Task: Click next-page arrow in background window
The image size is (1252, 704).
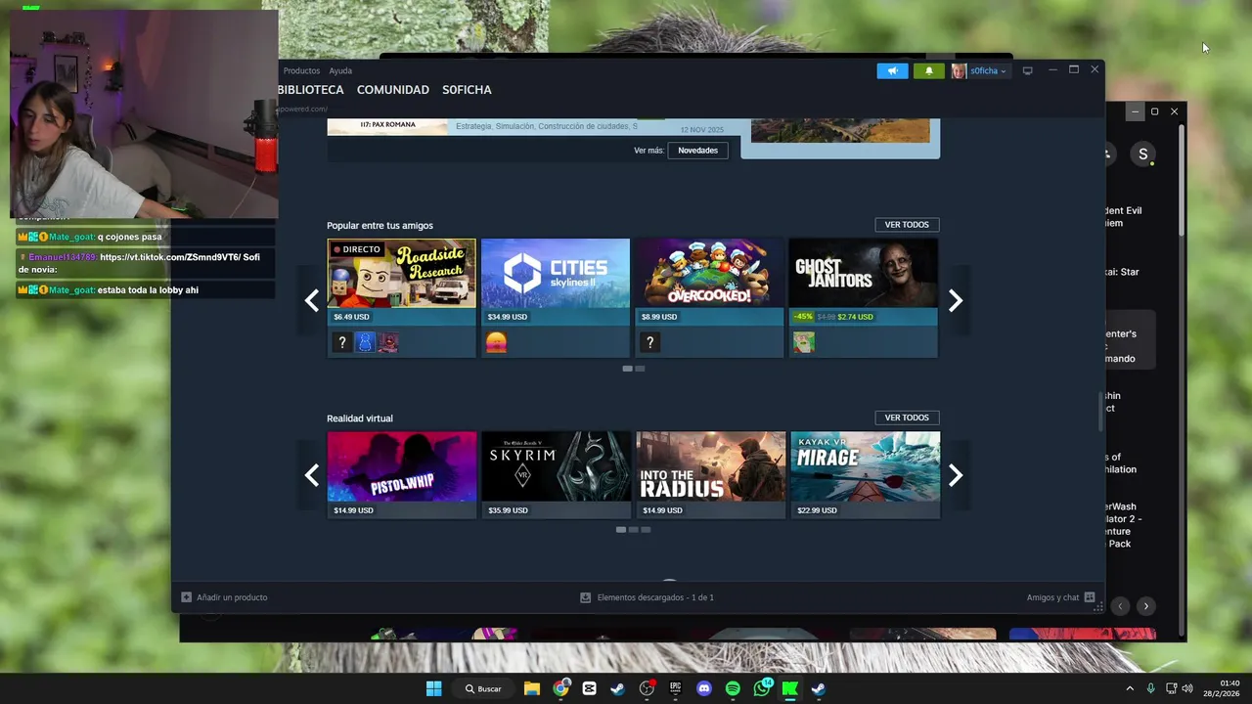Action: click(x=1146, y=606)
